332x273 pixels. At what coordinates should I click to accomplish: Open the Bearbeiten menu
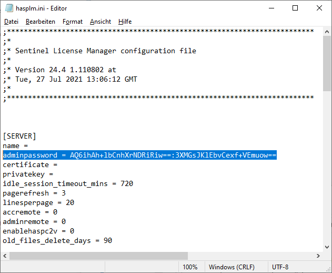[40, 22]
